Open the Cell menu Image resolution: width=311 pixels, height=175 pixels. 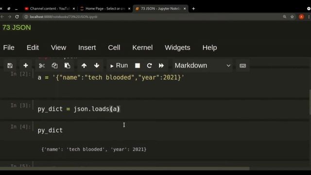coord(114,48)
